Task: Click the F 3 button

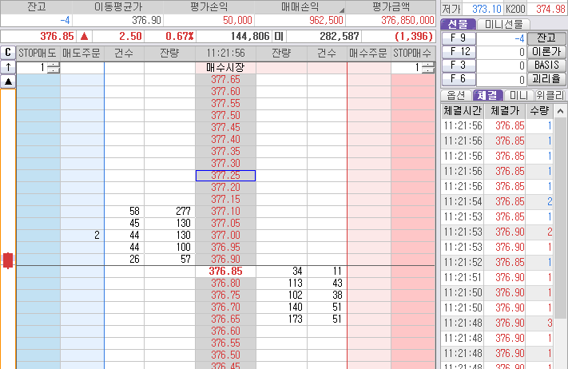Action: [x=459, y=65]
